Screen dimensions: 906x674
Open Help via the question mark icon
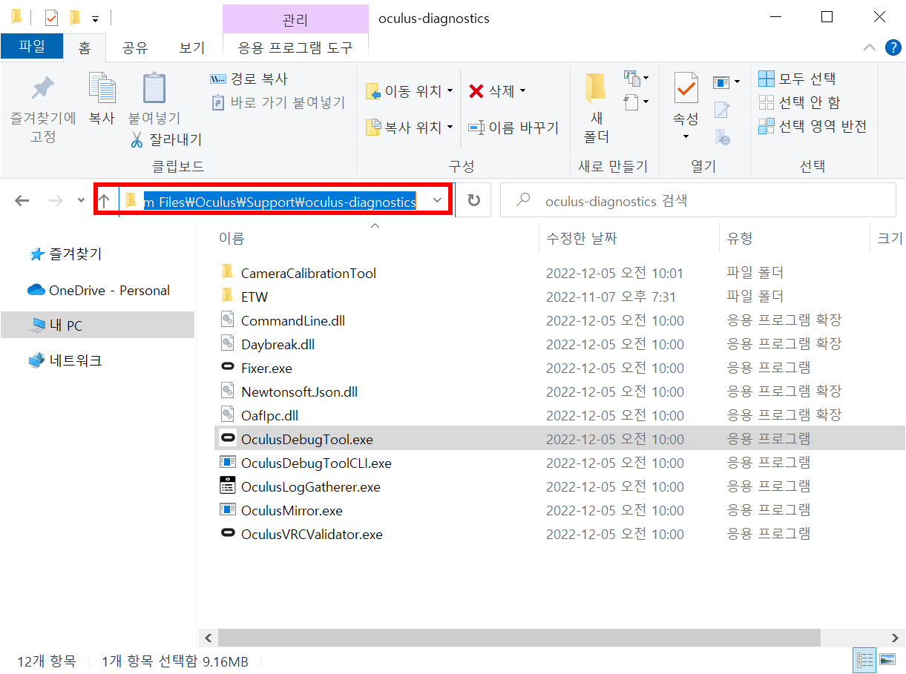(x=893, y=47)
